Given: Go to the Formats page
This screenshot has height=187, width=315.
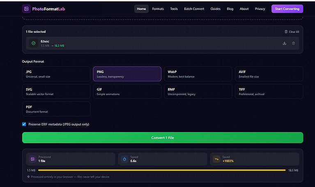Looking at the screenshot, I should tap(158, 9).
